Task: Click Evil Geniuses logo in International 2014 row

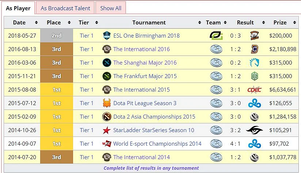Action: [216, 157]
